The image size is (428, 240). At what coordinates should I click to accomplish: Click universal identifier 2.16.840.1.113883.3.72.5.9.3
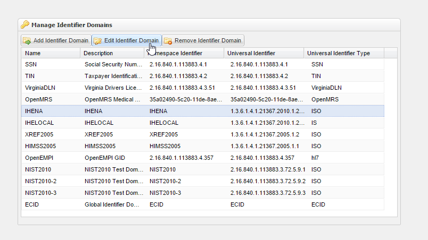tap(268, 193)
